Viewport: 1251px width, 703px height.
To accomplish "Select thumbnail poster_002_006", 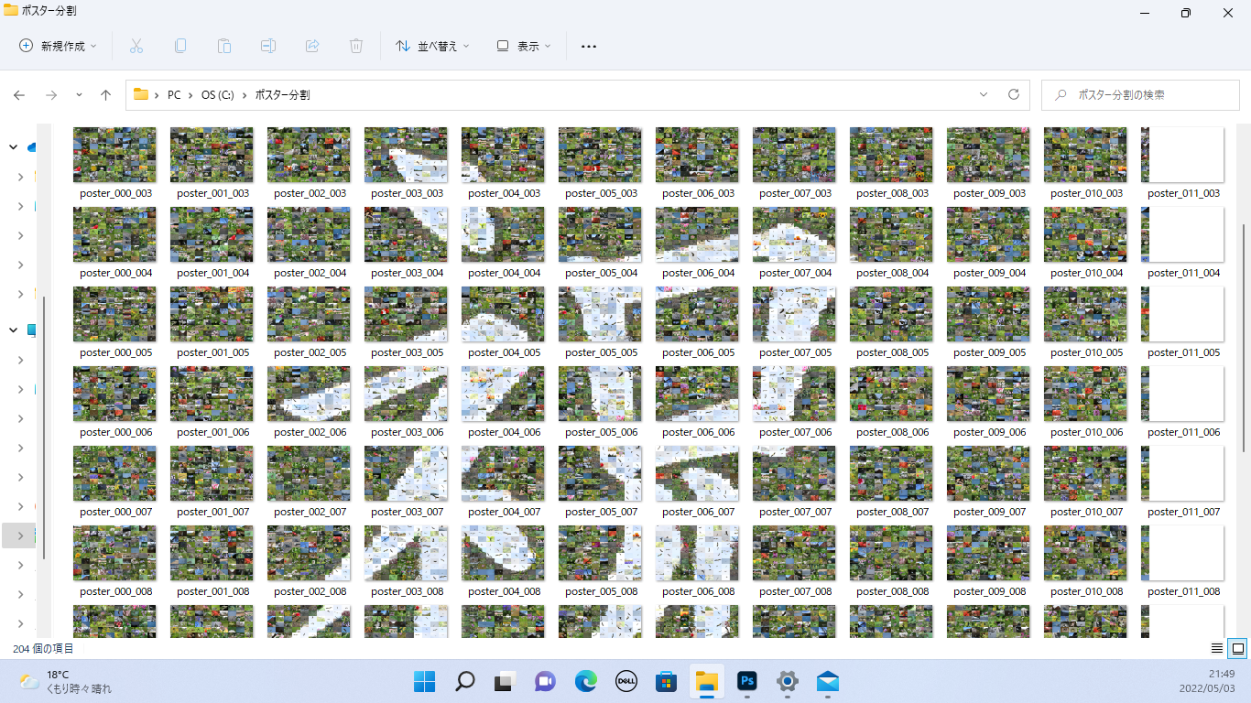I will 309,394.
